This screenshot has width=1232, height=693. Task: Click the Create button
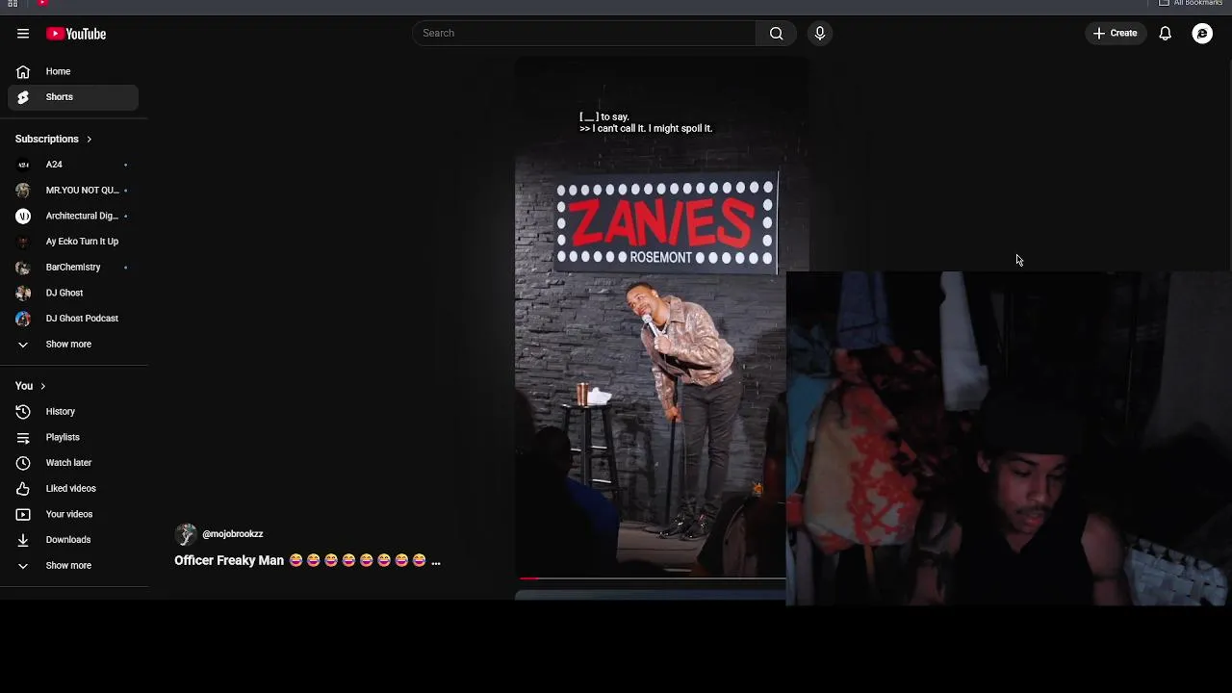pos(1116,34)
